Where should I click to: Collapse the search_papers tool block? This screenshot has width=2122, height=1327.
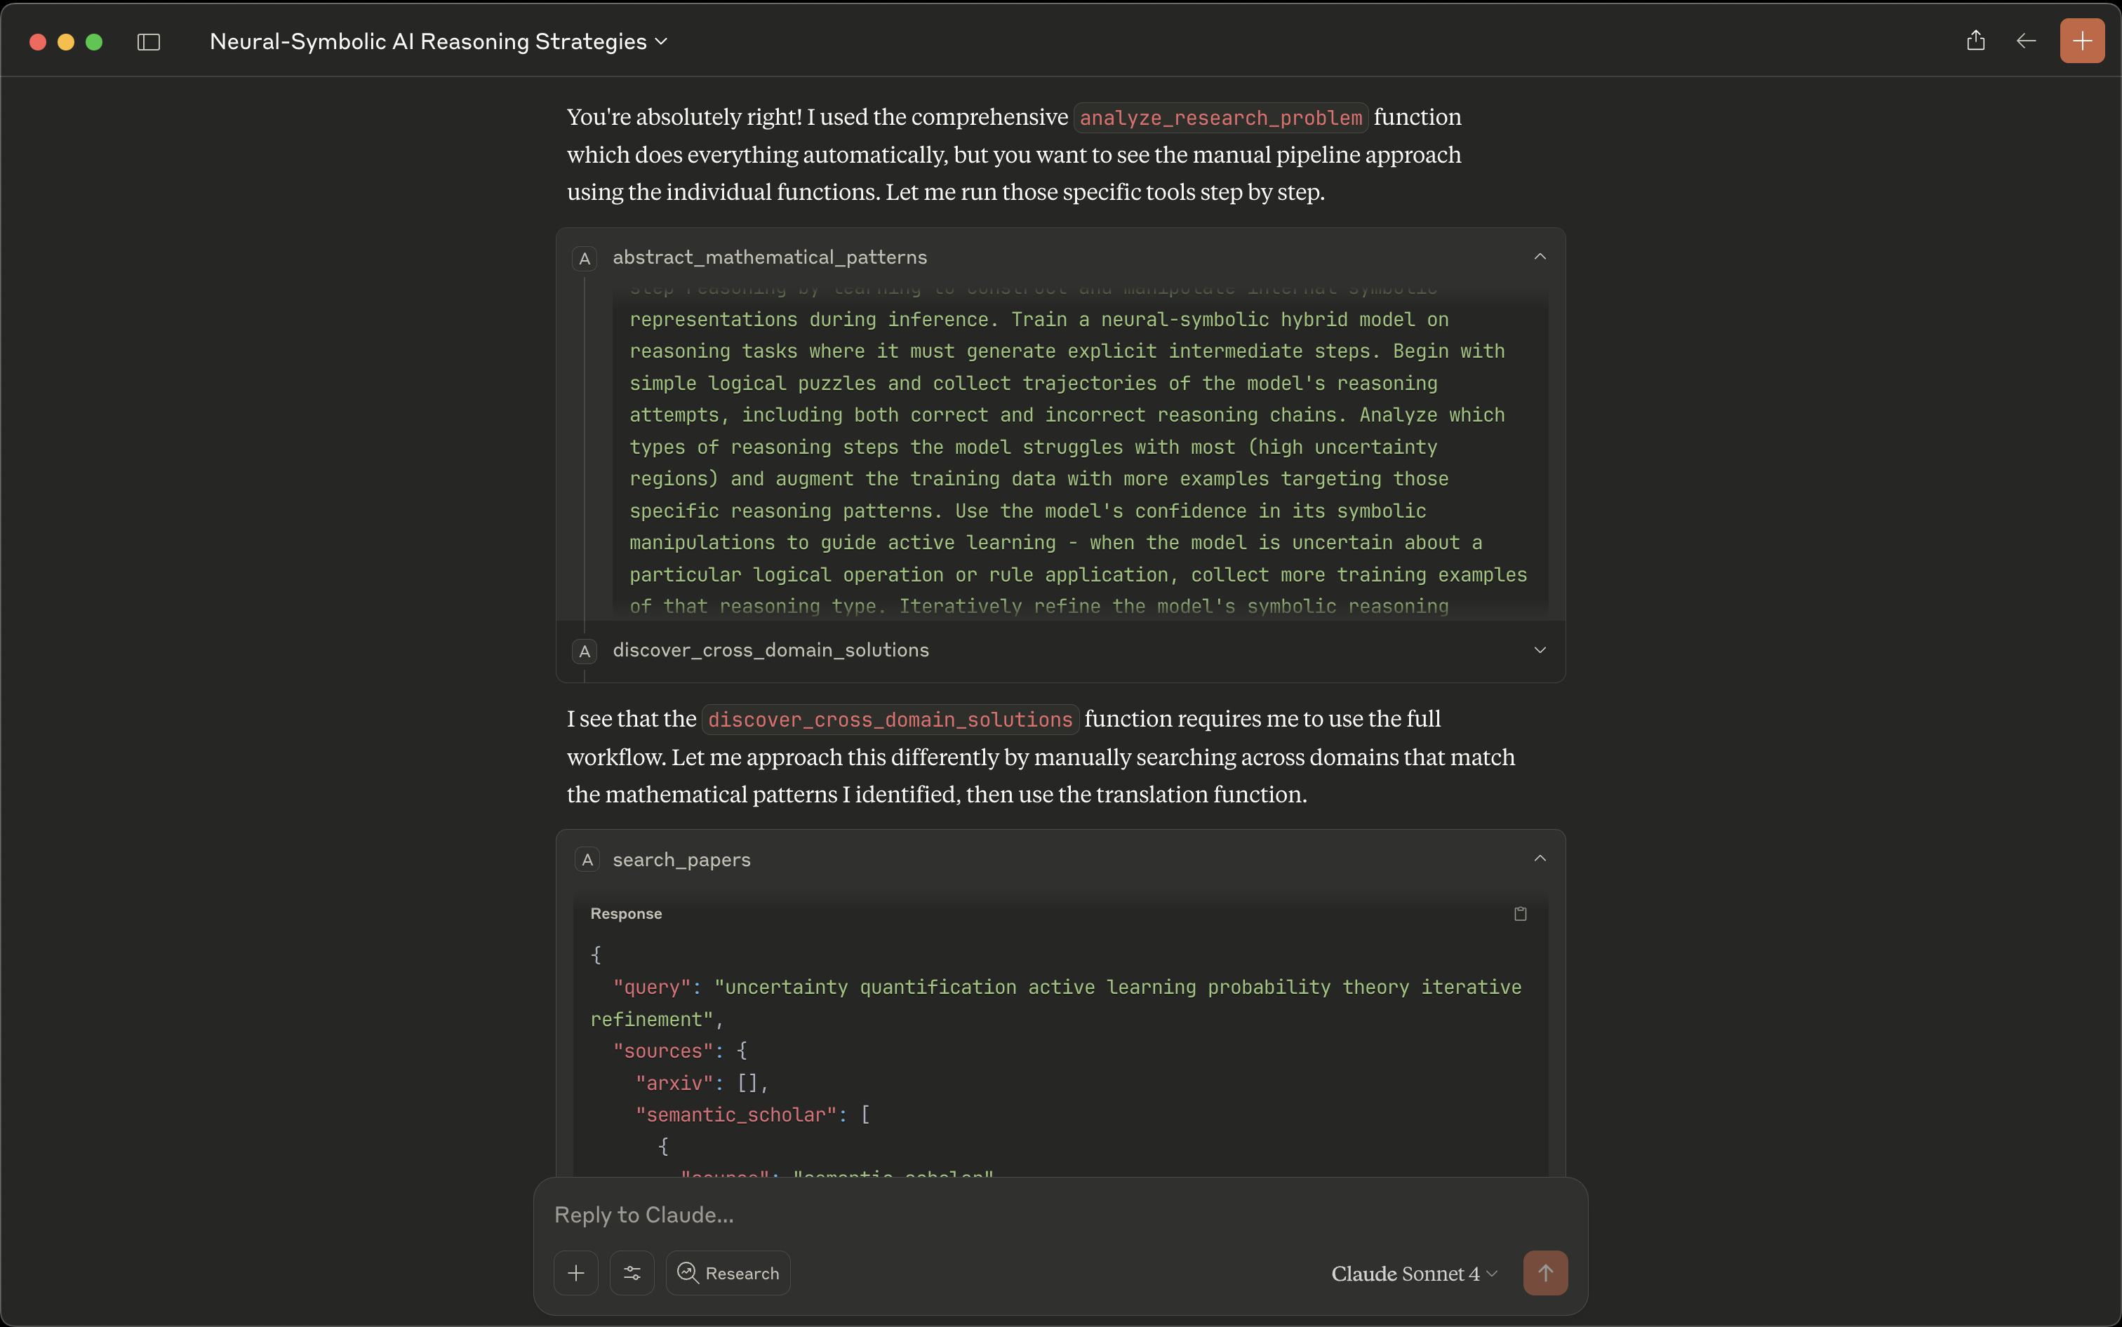[1540, 859]
